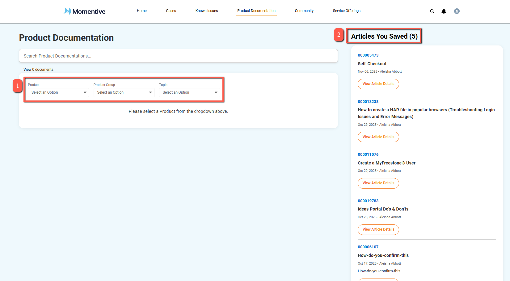The image size is (510, 281).
Task: Click the 'Articles You Saved (5)' heading
Action: click(384, 36)
